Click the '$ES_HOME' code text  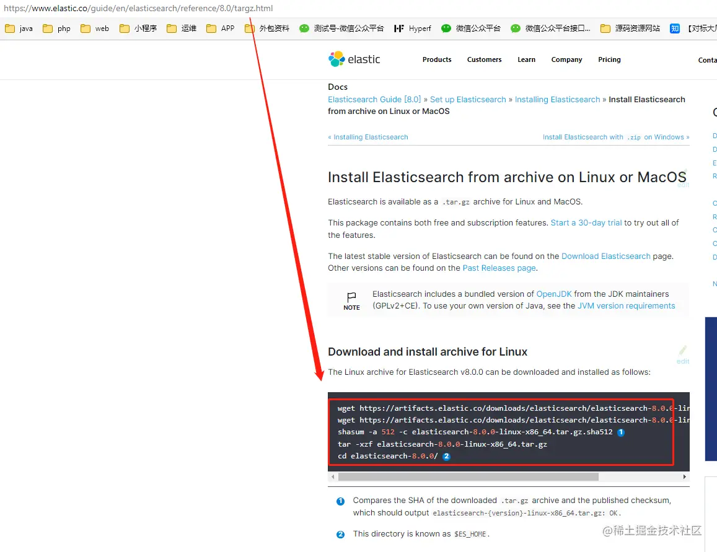click(x=470, y=534)
